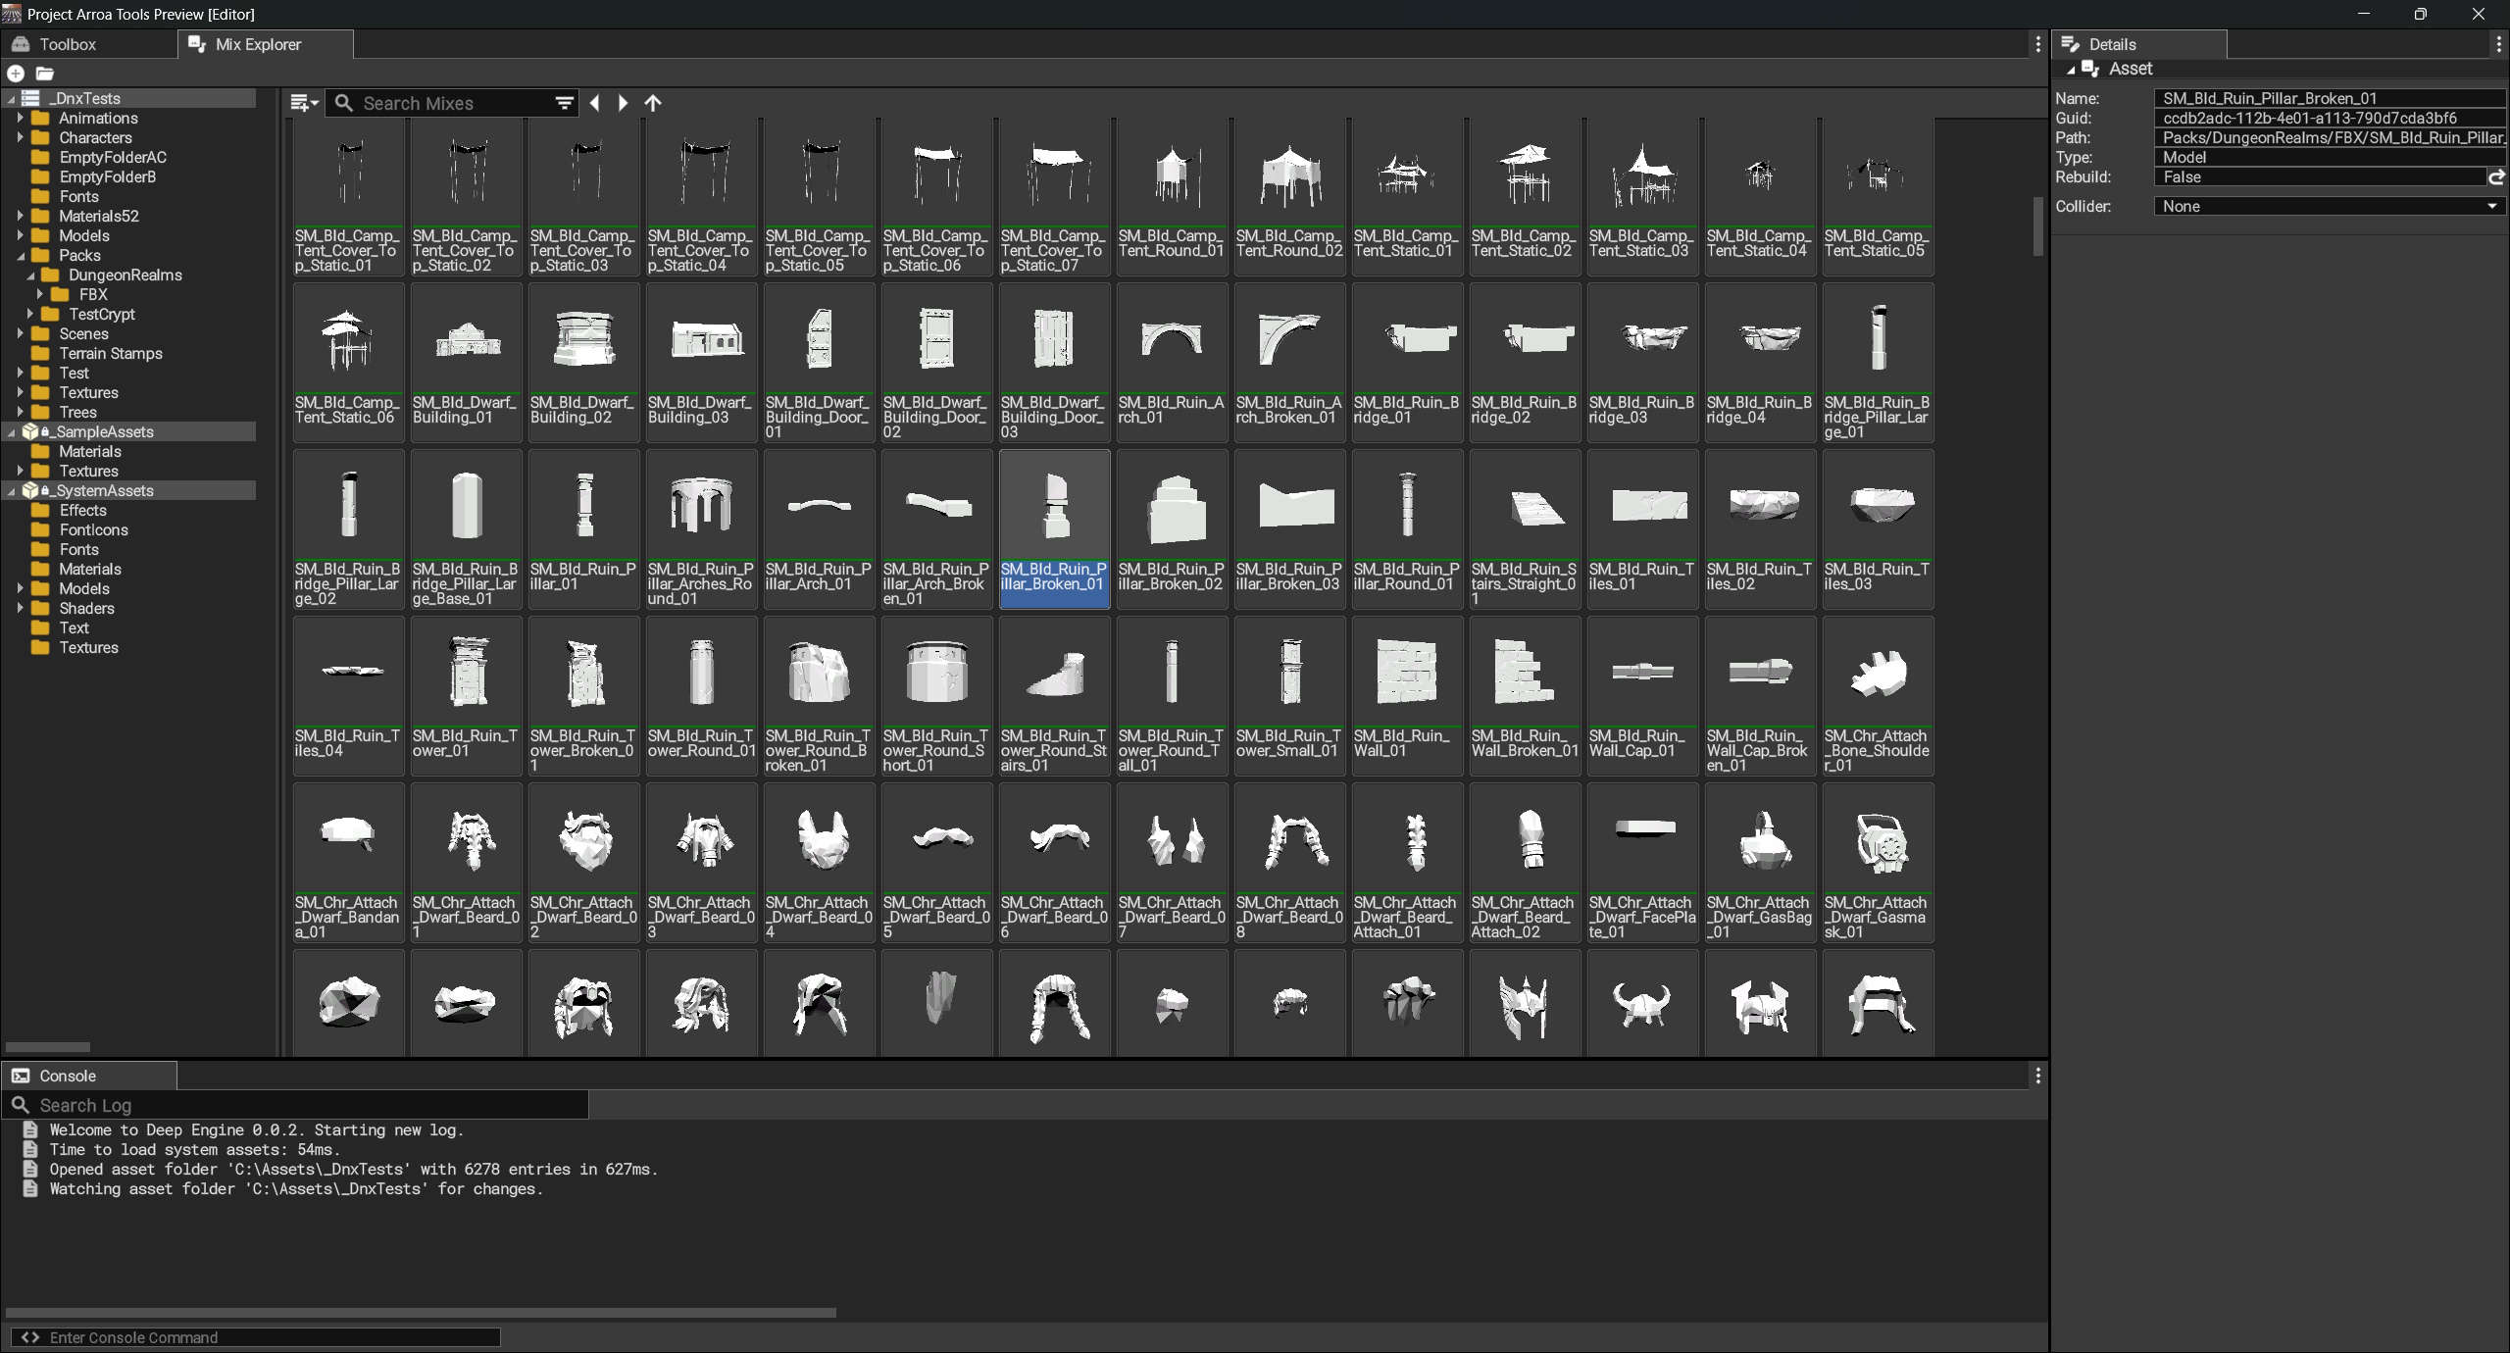Screen dimensions: 2510x1353
Task: Switch to the Toolbox tab
Action: [67, 44]
